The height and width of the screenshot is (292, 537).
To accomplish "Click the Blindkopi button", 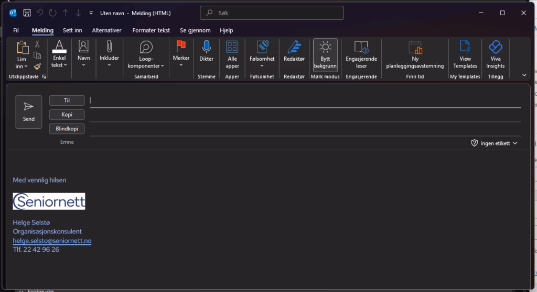I will 67,129.
